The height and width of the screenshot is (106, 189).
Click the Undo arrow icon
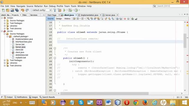(x=22, y=10)
